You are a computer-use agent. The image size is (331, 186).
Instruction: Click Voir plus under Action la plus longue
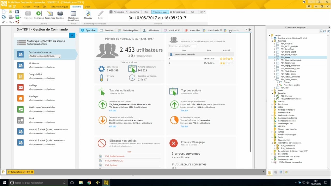[184, 126]
